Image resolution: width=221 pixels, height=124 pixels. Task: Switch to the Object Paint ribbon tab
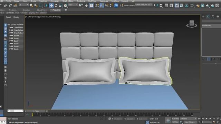[41, 10]
